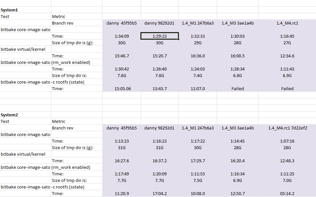316x197 pixels.
Task: Select the 7.0G size cell in System2
Action: pos(287,180)
